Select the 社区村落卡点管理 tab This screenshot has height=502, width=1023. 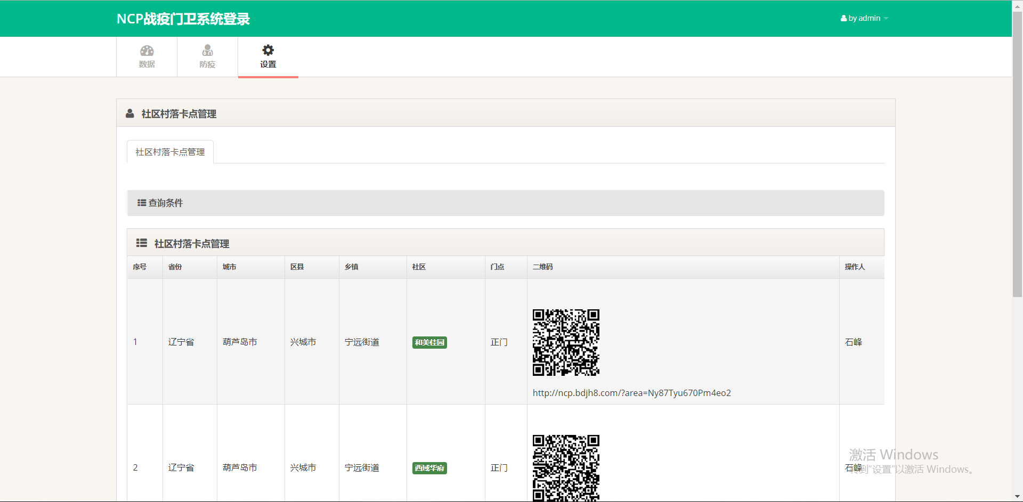tap(170, 152)
